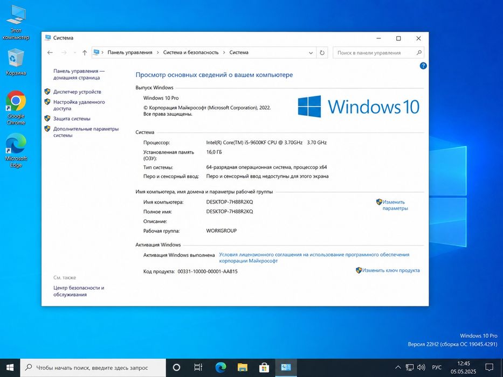This screenshot has height=377, width=503.
Task: Select product code 00331-10000-00001-AA815
Action: coord(208,271)
